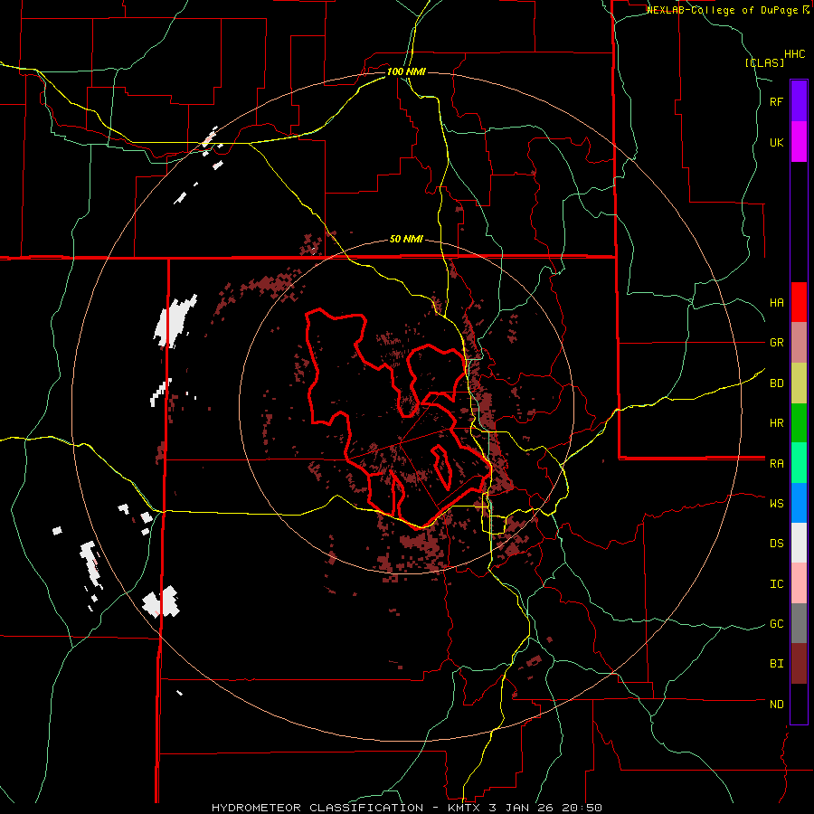Click the "BI" legend label
Image resolution: width=814 pixels, height=814 pixels.
point(776,664)
